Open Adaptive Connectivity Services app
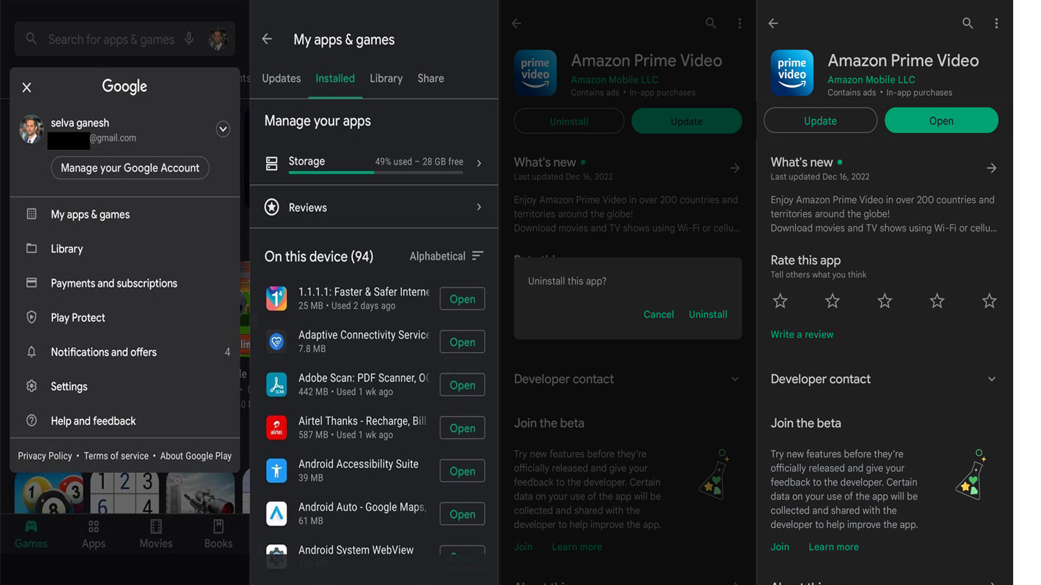Image resolution: width=1041 pixels, height=585 pixels. [462, 342]
